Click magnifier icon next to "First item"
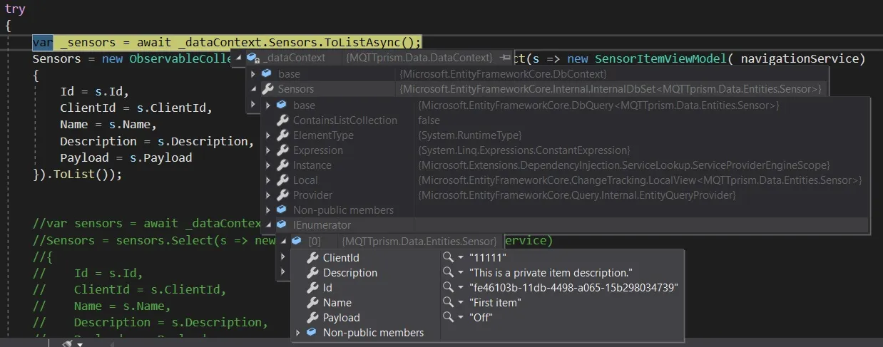 pos(447,302)
